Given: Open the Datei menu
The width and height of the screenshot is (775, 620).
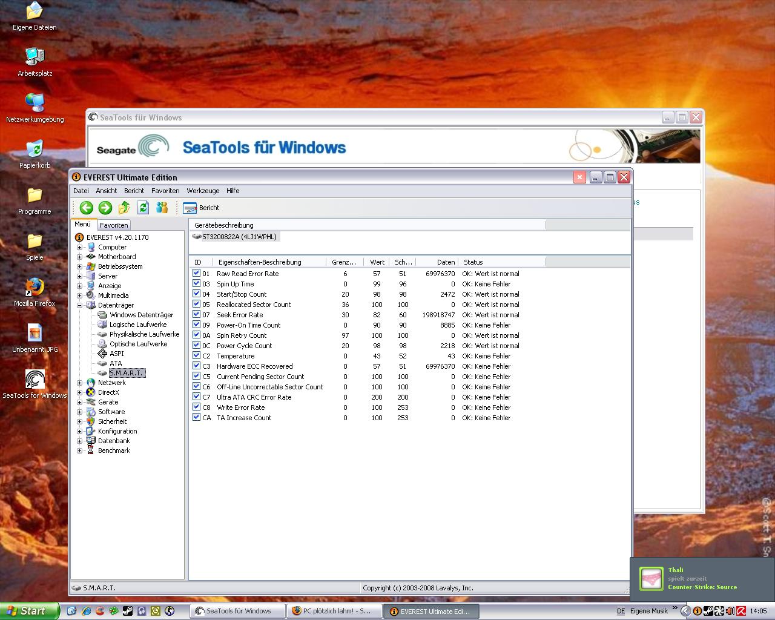Looking at the screenshot, I should pos(81,191).
